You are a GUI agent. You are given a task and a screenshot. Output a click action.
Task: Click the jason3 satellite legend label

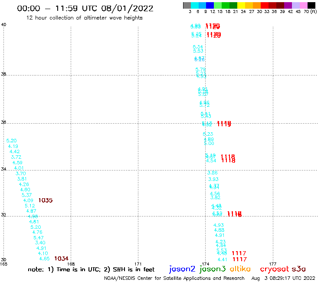pos(213,269)
